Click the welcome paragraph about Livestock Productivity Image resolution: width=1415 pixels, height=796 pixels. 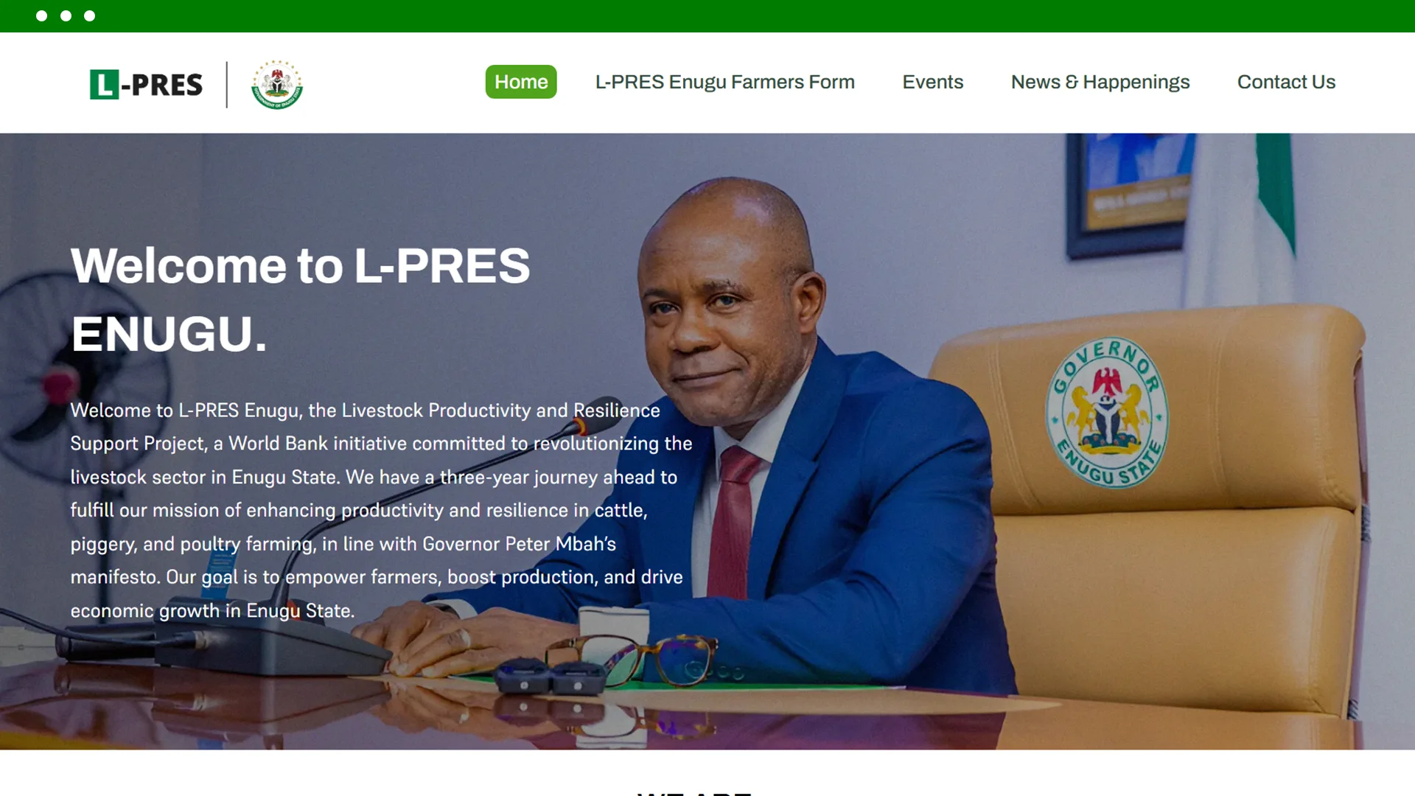click(x=381, y=510)
